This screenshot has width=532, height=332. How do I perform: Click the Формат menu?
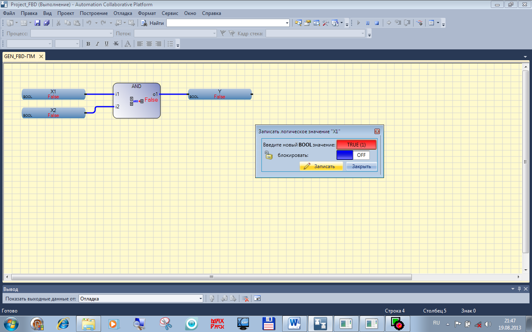click(147, 13)
